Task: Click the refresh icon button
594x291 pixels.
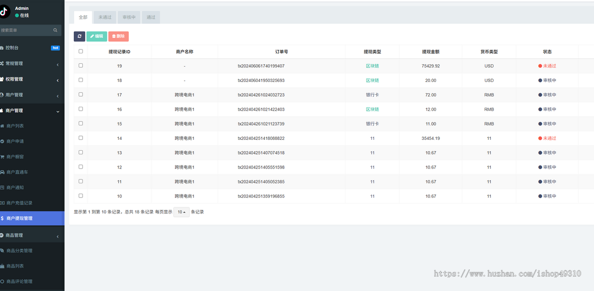Action: pyautogui.click(x=79, y=36)
